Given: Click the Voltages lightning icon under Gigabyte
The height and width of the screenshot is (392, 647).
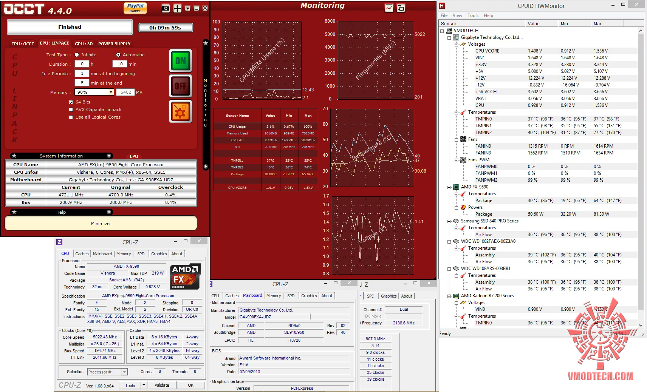Looking at the screenshot, I should (463, 44).
